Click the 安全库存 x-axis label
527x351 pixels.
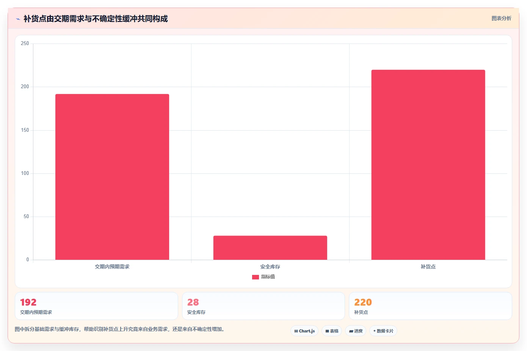point(270,267)
